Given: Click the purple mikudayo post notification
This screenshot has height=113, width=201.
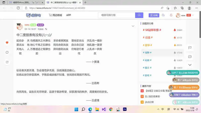Looking at the screenshot, I should click(x=184, y=95).
